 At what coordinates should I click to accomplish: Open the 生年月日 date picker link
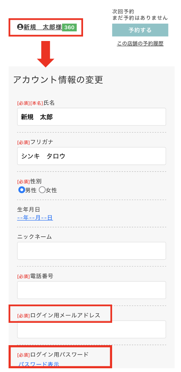tap(35, 218)
